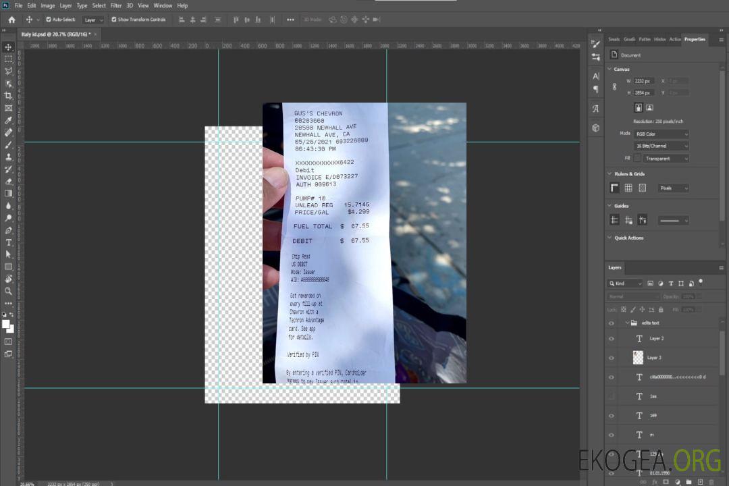Open the Filter menu

click(x=116, y=5)
